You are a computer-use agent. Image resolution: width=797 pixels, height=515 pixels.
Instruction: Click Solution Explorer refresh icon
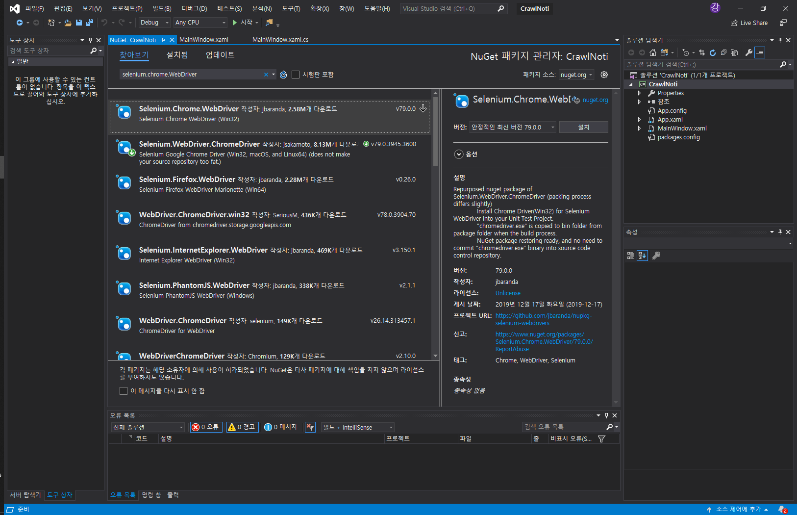point(713,52)
